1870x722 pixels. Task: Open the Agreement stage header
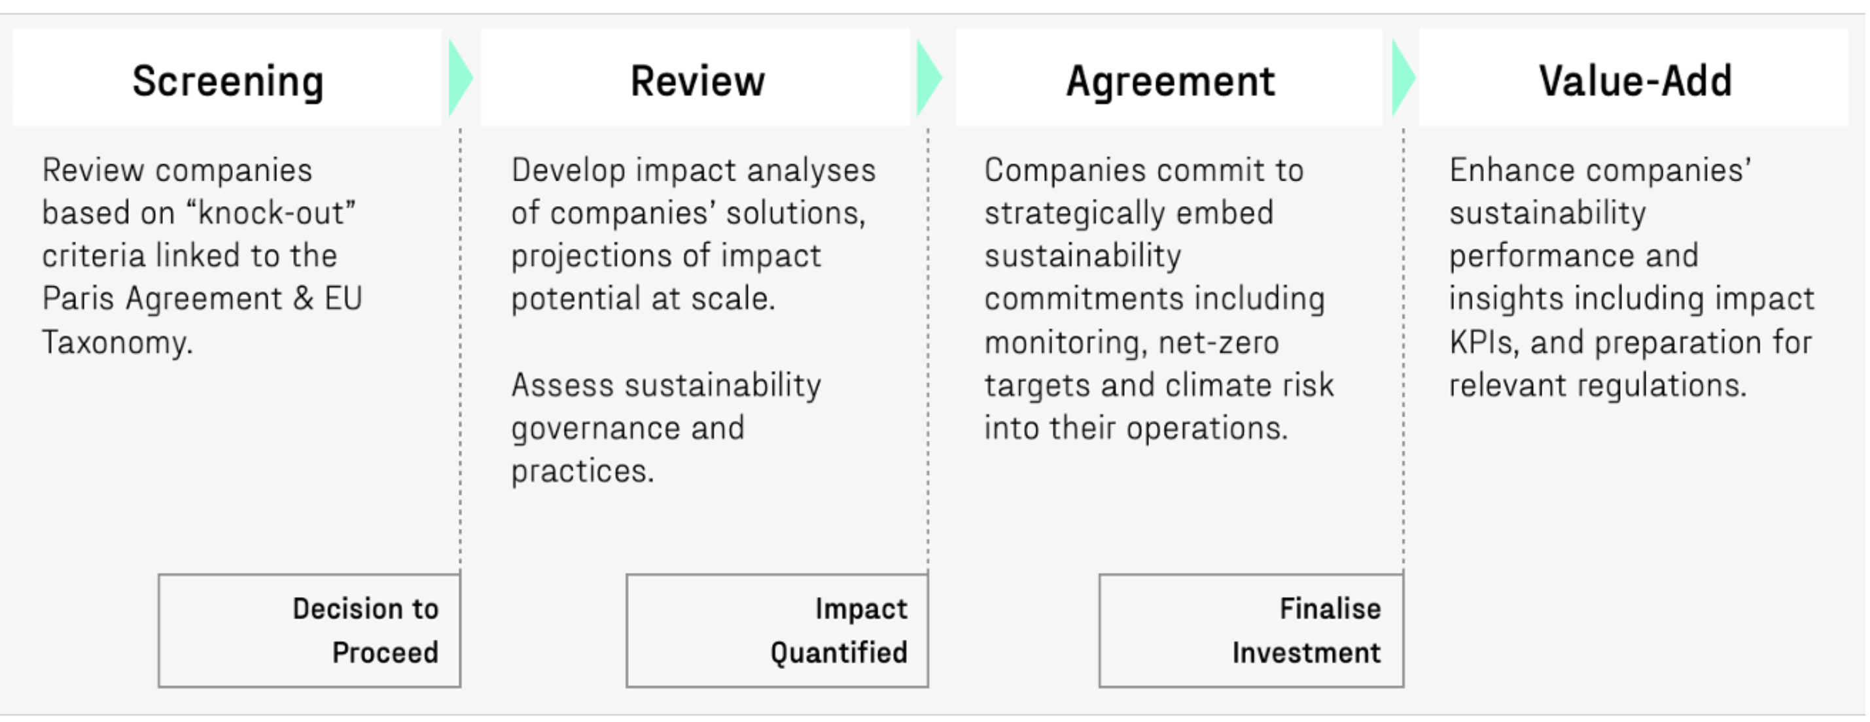click(x=1169, y=80)
